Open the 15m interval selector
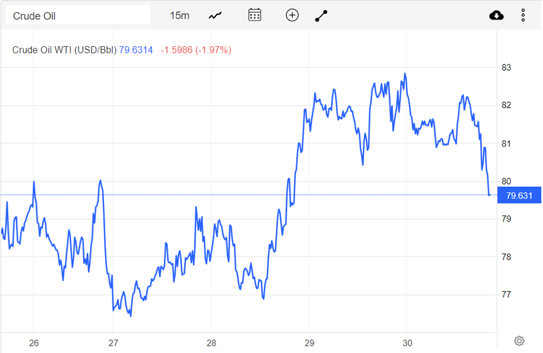The image size is (543, 353). pos(179,16)
